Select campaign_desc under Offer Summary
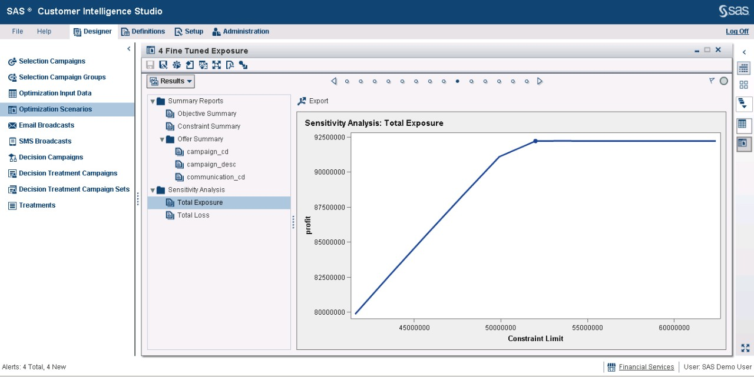Screen dimensions: 754x377 [x=211, y=165]
